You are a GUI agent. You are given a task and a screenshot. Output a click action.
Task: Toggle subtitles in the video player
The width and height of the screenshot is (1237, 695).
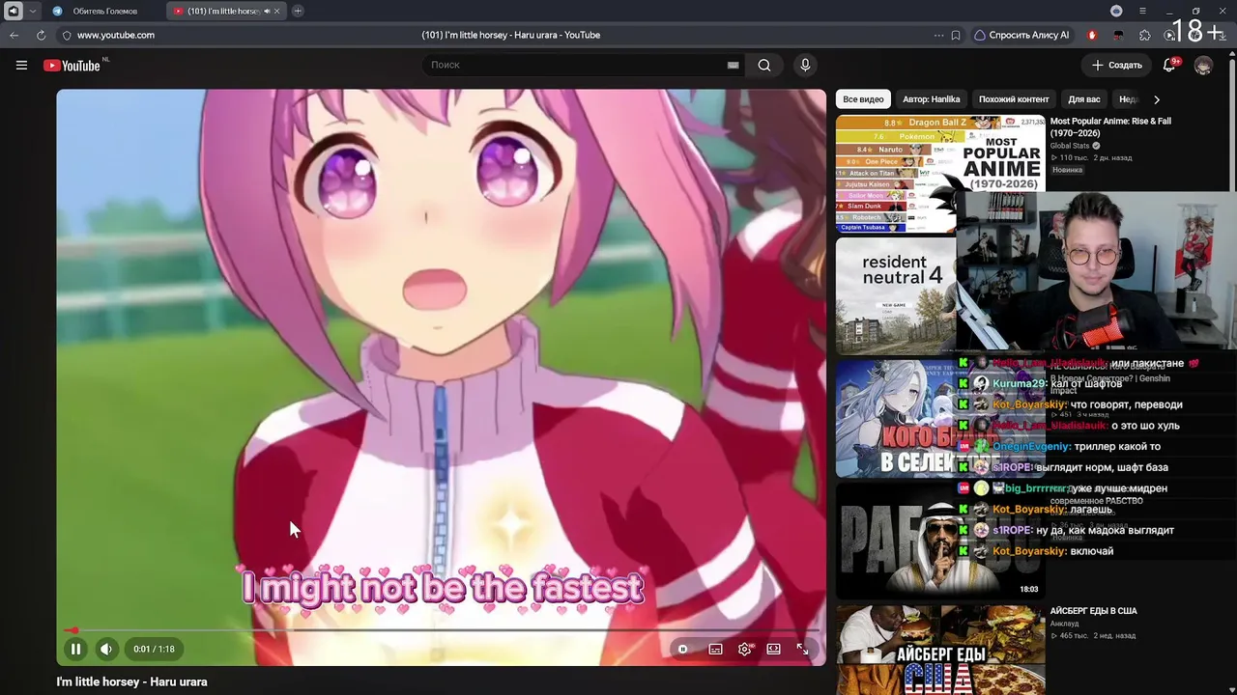pos(715,649)
